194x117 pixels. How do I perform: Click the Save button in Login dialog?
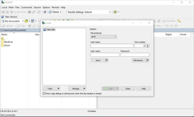coord(98,60)
